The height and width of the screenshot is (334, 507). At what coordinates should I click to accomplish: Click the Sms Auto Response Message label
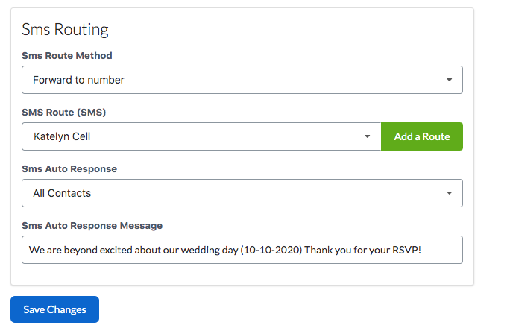(x=92, y=226)
